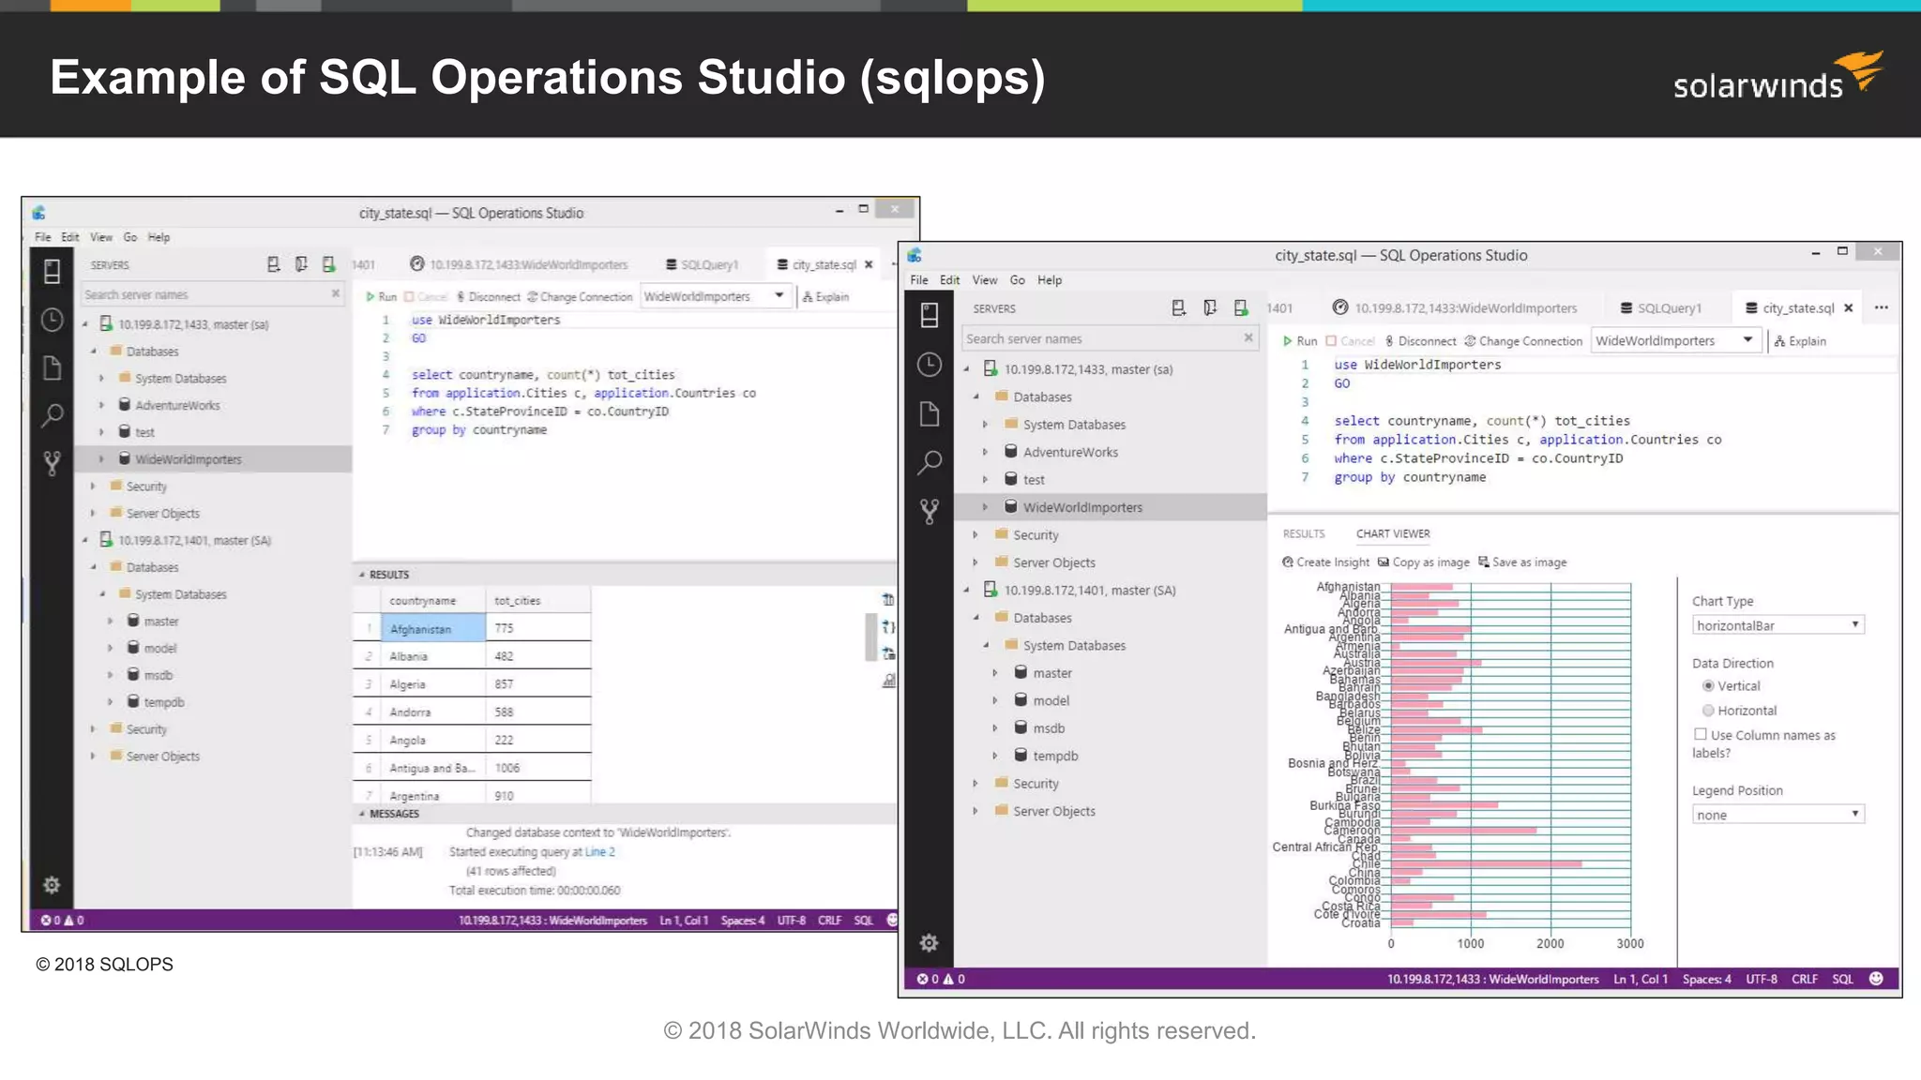Open Search magnifier icon in left window sidebar

click(52, 415)
